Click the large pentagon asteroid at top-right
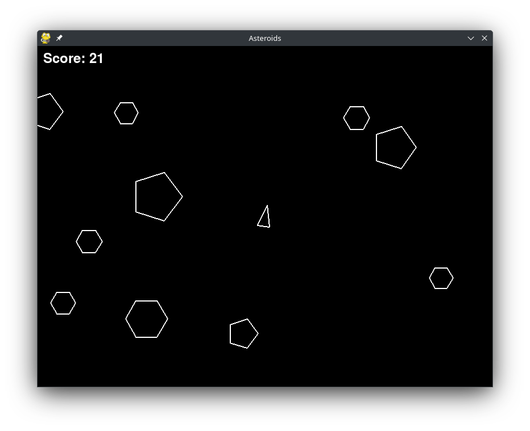Viewport: 530px width, 431px height. [x=396, y=148]
